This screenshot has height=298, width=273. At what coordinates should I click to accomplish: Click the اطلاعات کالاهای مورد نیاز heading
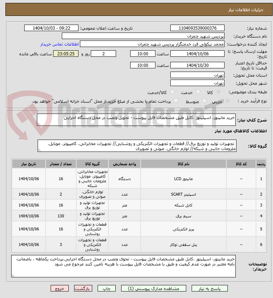pos(241,131)
